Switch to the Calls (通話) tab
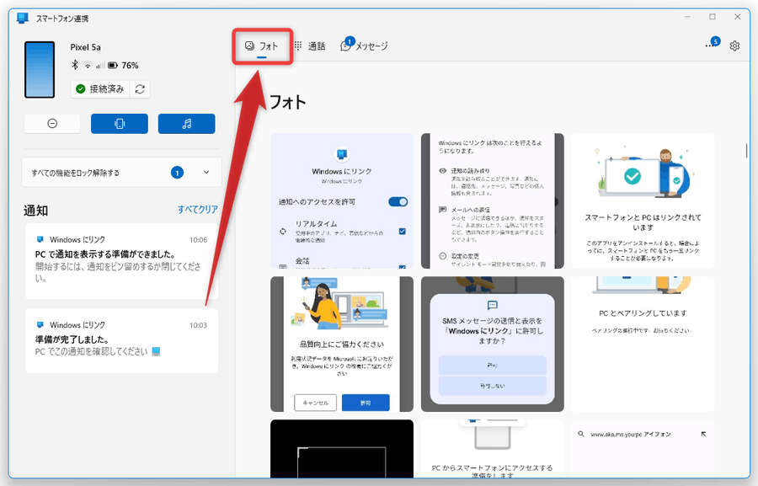The image size is (758, 486). coord(310,46)
